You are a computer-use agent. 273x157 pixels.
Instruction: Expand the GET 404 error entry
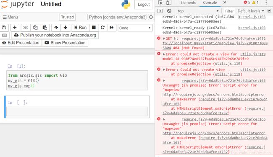click(164, 39)
